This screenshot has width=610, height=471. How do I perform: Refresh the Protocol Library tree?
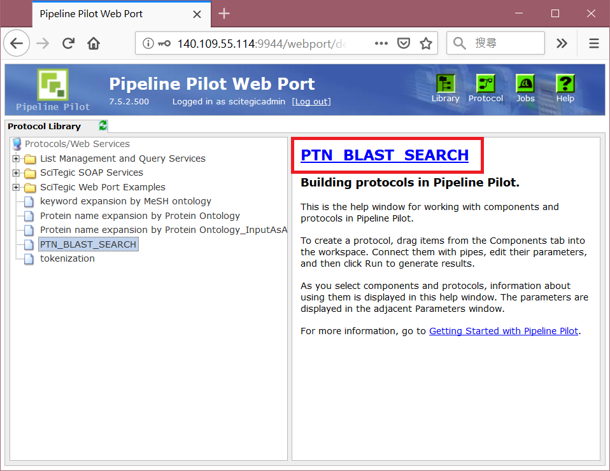point(103,125)
